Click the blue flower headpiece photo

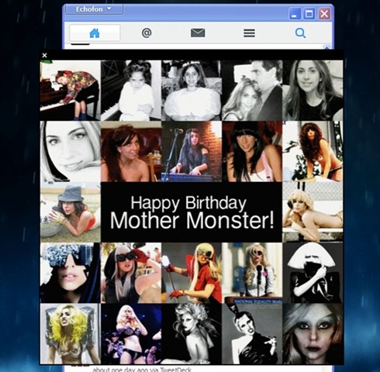pyautogui.click(x=71, y=273)
